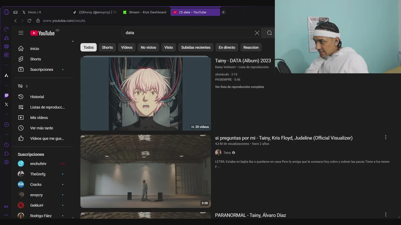401x225 pixels.
Task: Open Tainy channel name under video
Action: pyautogui.click(x=227, y=152)
